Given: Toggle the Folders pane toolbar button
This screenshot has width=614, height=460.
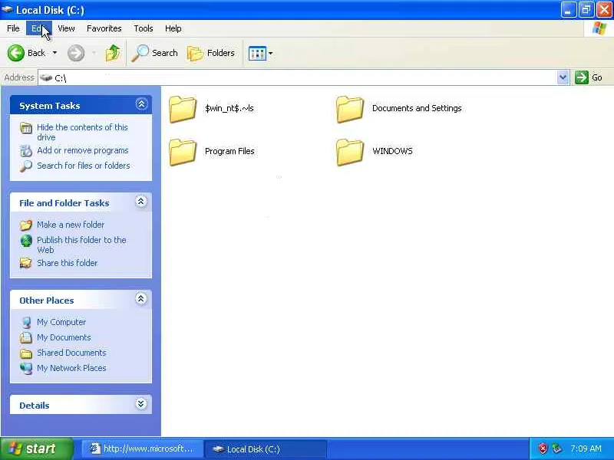Looking at the screenshot, I should (210, 53).
